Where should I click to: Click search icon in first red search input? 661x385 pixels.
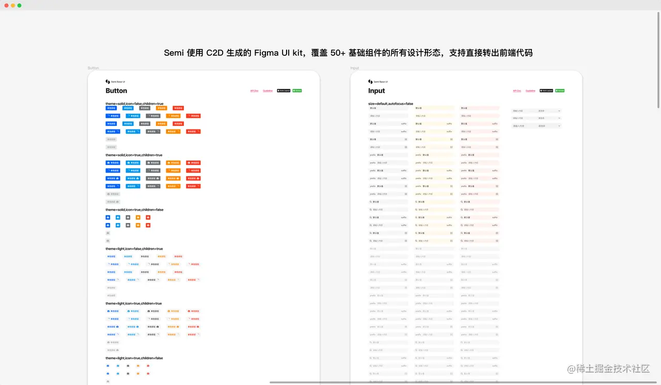[x=462, y=202]
